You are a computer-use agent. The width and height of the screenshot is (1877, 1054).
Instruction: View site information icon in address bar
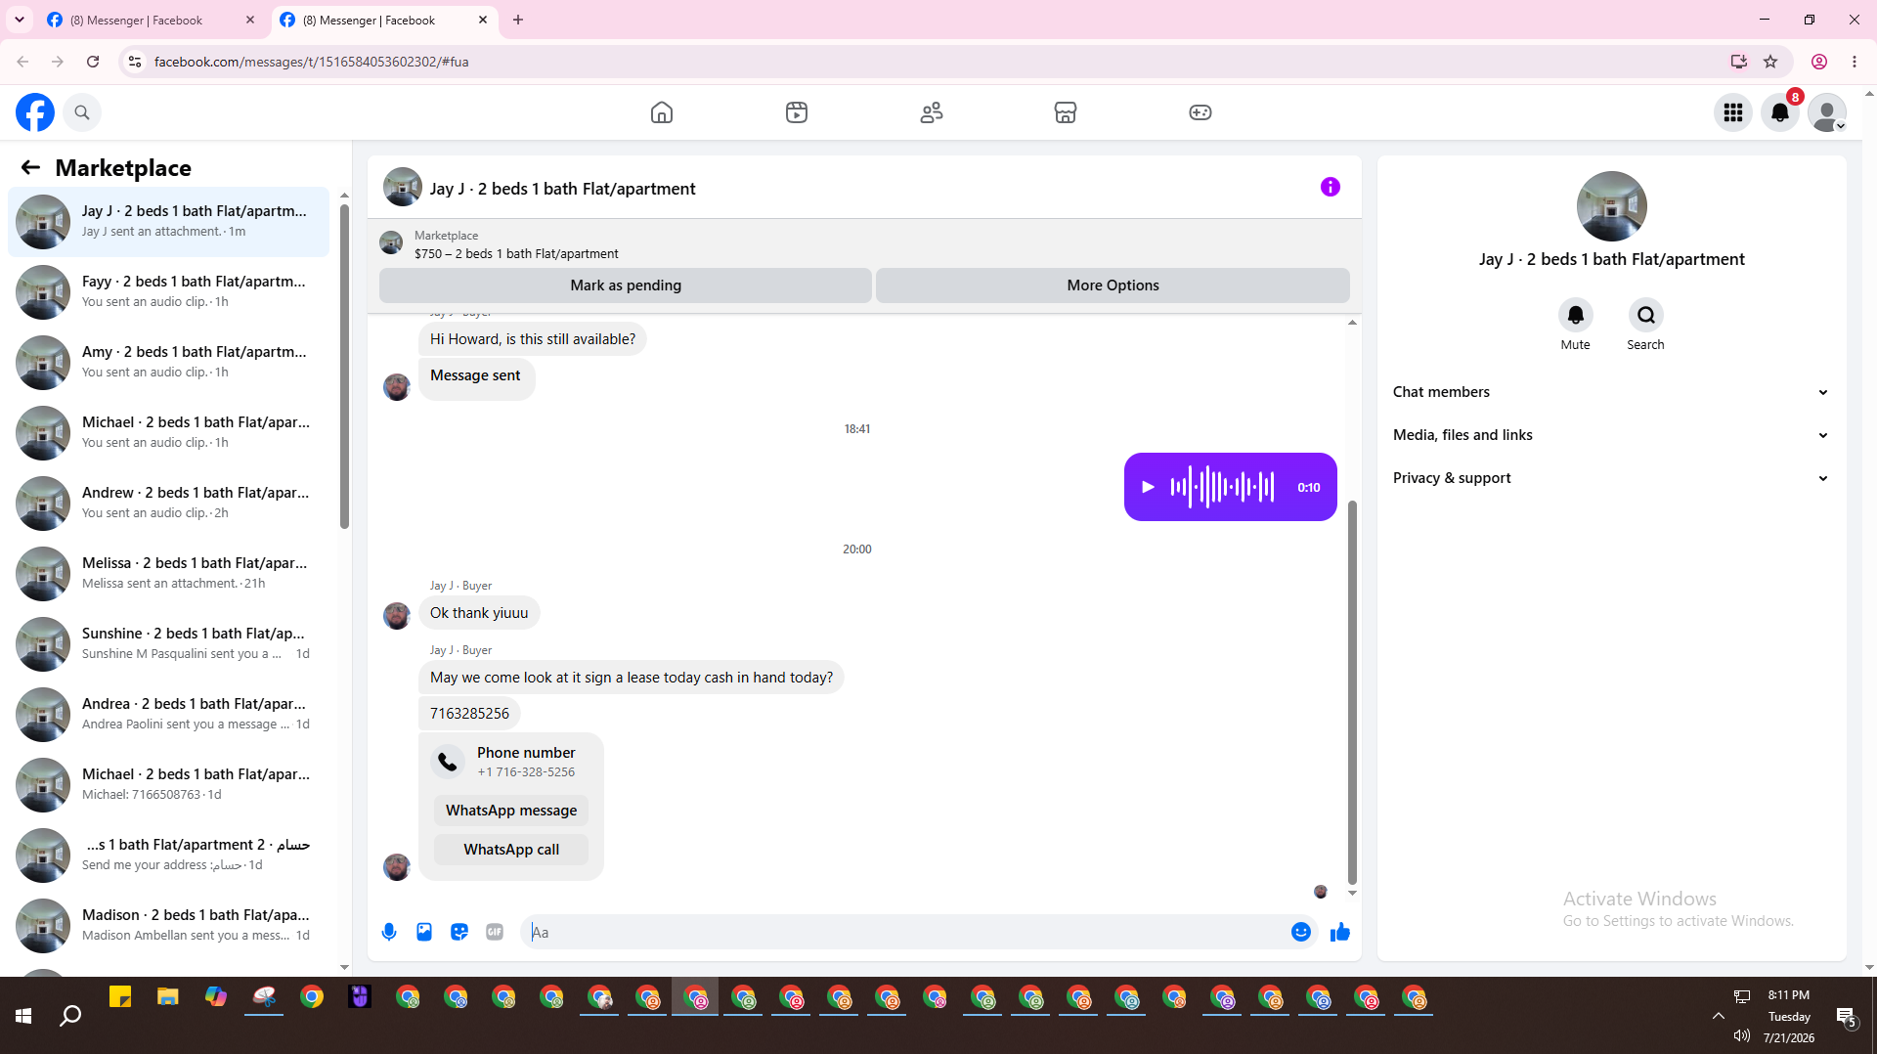point(135,62)
